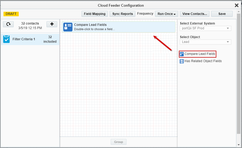Image resolution: width=242 pixels, height=148 pixels.
Task: Click the View Contacts button
Action: [194, 14]
